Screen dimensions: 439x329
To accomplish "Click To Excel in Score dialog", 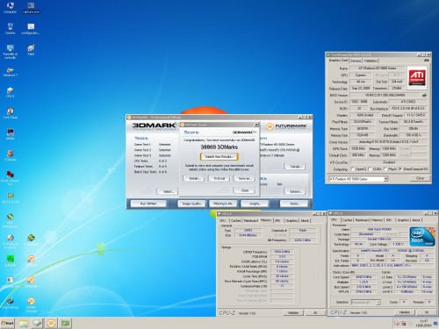I will tap(219, 178).
